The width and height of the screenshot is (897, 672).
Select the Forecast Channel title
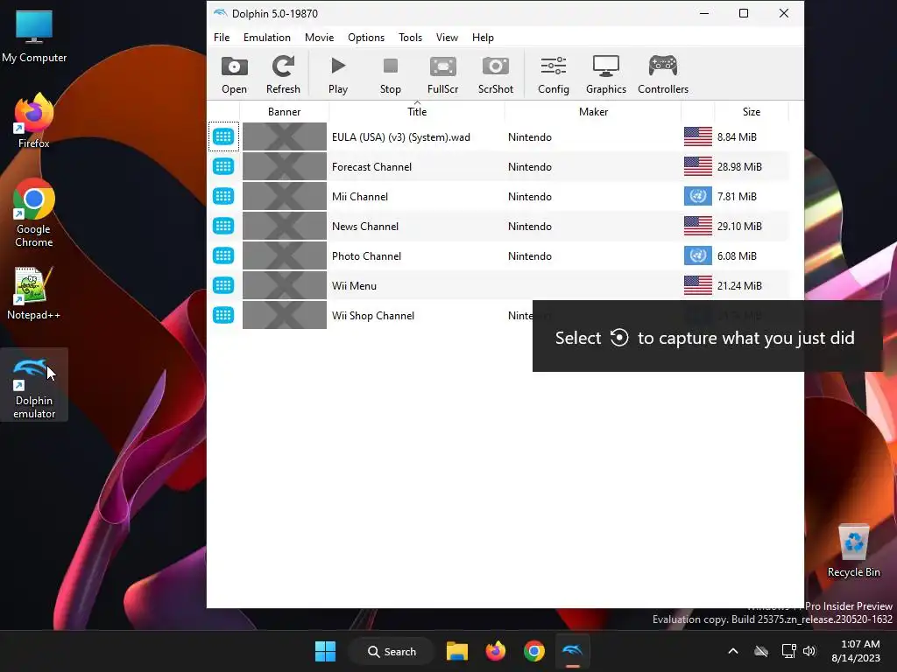click(371, 167)
